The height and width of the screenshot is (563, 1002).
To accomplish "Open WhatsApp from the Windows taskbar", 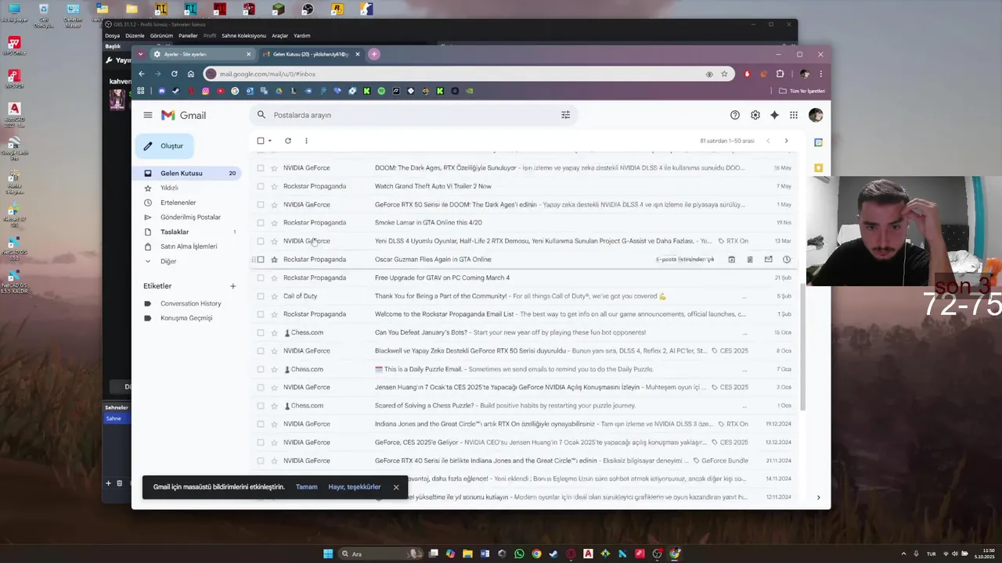I will point(519,554).
